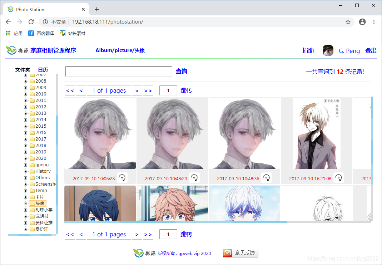The image size is (382, 265).
Task: Open the 应用 apps shortcut
Action: point(14,33)
